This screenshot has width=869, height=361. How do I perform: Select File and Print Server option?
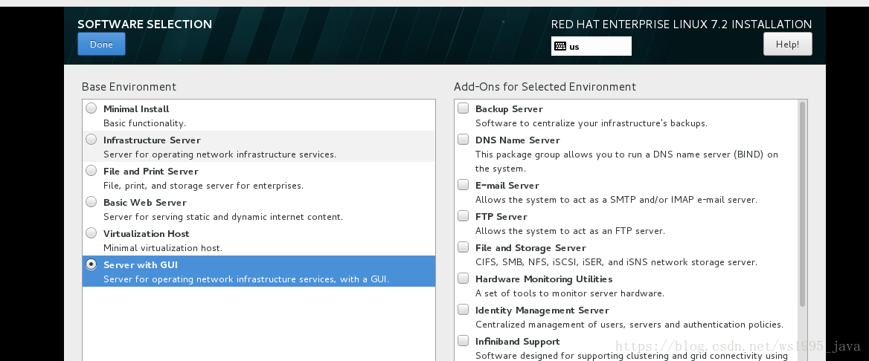pyautogui.click(x=92, y=171)
